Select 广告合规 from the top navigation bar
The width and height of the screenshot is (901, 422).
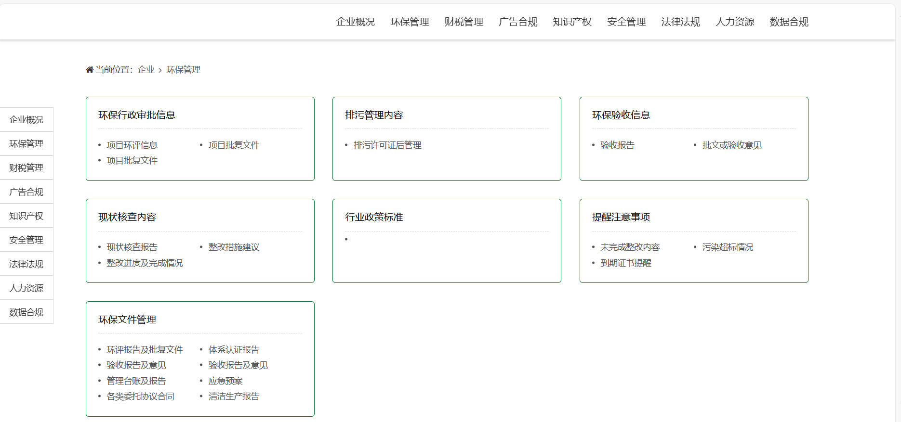tap(518, 22)
